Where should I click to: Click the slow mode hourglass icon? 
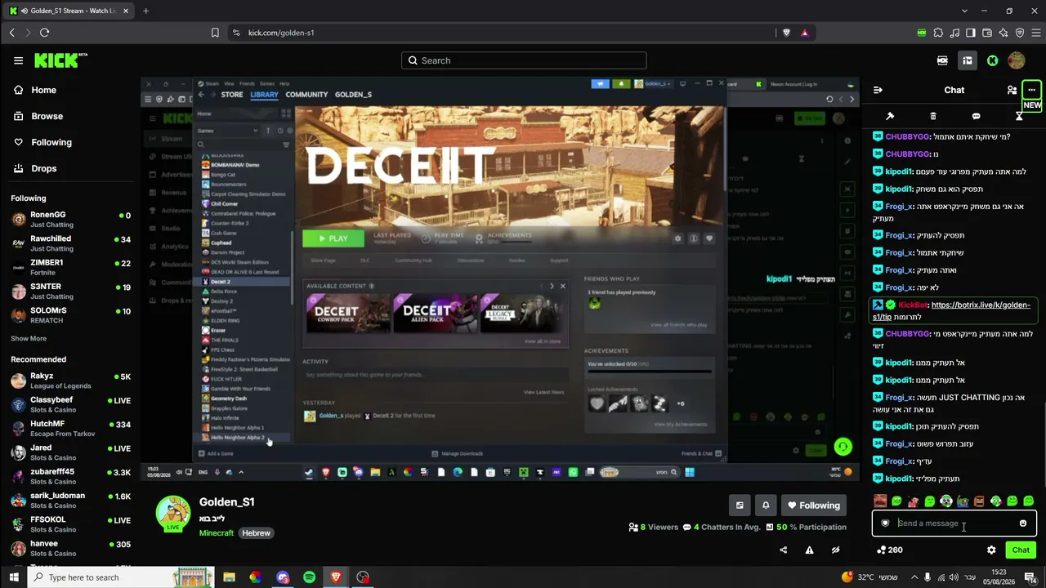click(1019, 116)
